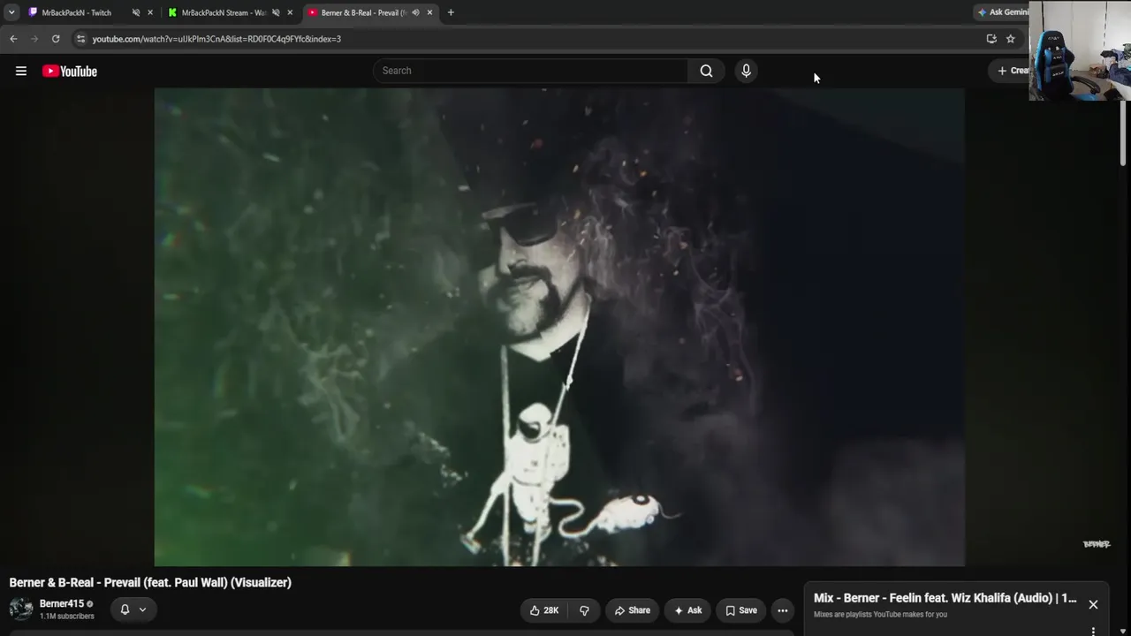Click the Ask button below the video
This screenshot has height=636, width=1131.
687,610
